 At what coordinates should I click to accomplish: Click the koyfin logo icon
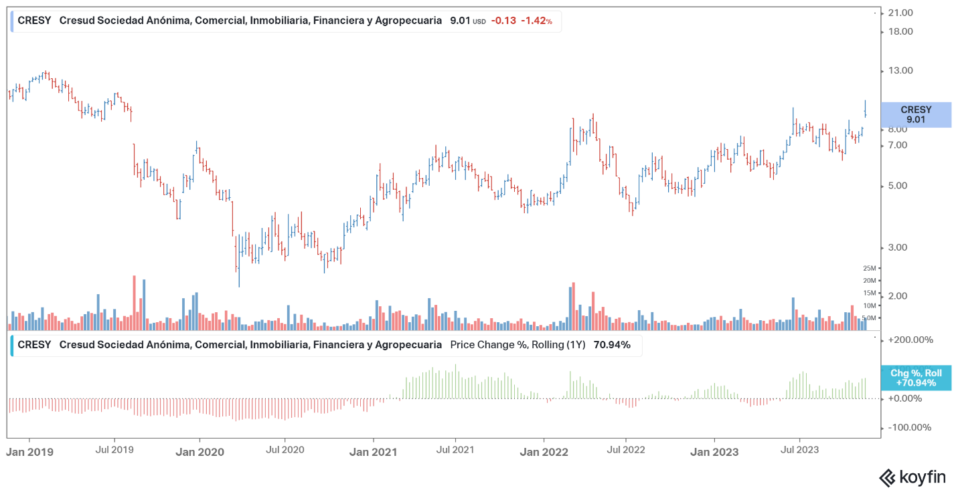pyautogui.click(x=888, y=477)
